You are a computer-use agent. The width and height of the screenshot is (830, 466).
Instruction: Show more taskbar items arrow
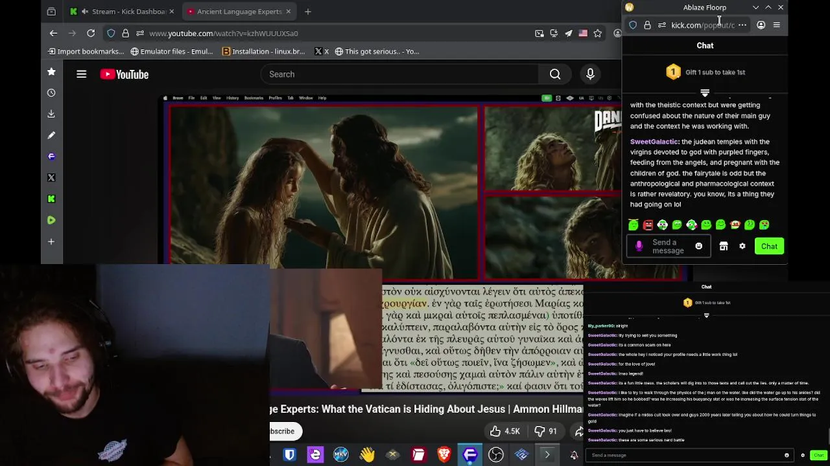pyautogui.click(x=547, y=455)
